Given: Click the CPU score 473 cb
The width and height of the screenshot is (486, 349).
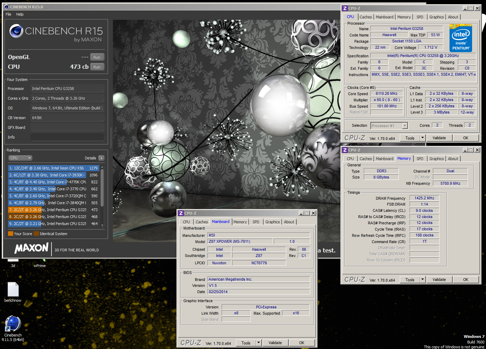Looking at the screenshot, I should pos(79,67).
